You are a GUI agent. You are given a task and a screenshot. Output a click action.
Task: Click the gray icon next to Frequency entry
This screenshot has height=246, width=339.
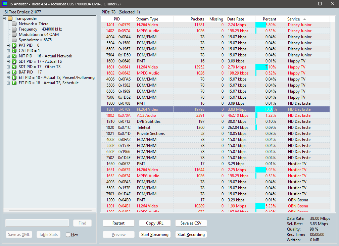pos(14,29)
